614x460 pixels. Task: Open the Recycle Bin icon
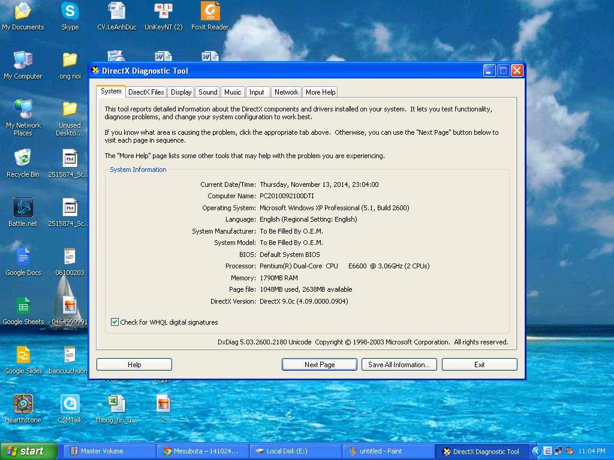tap(23, 159)
